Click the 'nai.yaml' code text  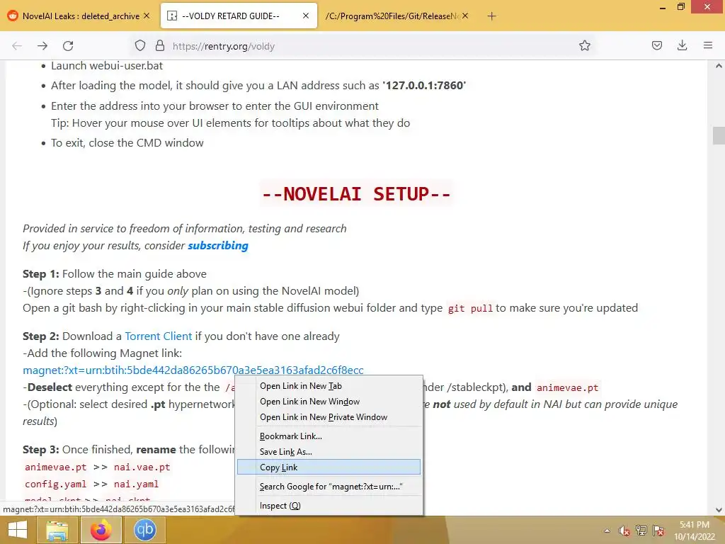[x=137, y=484]
